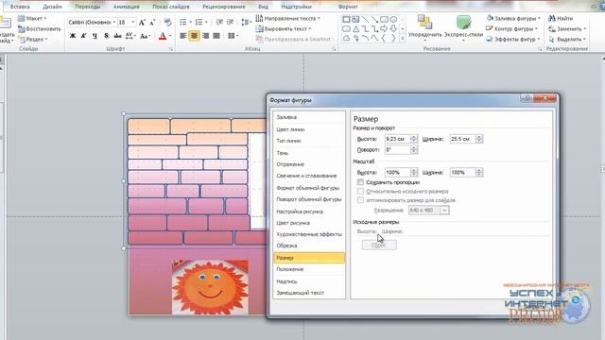
Task: Click the decrease font size icon
Action: coord(152,23)
